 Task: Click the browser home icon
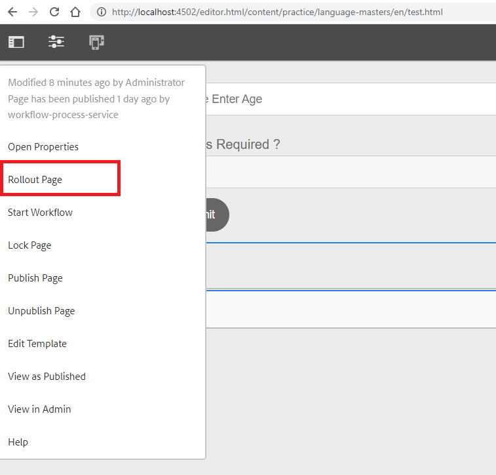pyautogui.click(x=75, y=12)
